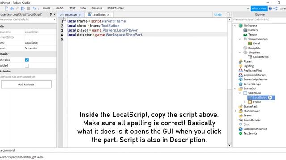The height and width of the screenshot is (160, 286).
Task: Click the binoculars Find icon in toolbar
Action: [12, 8]
